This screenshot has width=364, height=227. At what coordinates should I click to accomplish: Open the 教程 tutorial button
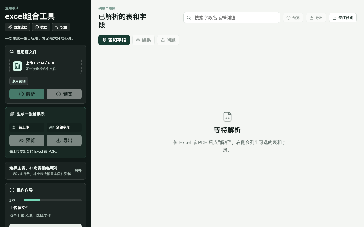pyautogui.click(x=41, y=27)
